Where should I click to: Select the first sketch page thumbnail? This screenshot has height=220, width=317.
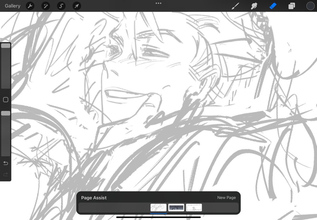(x=158, y=208)
